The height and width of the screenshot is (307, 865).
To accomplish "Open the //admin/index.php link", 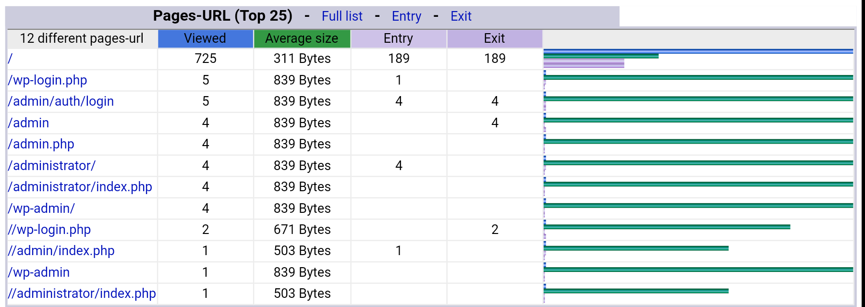I will click(x=61, y=251).
